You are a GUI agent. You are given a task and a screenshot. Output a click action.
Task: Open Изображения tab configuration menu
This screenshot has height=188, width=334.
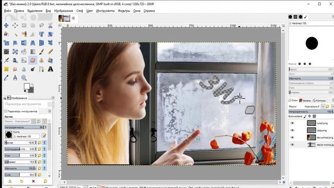pos(53,98)
